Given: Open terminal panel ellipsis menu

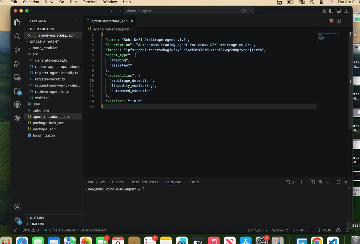Looking at the screenshot, I should (328, 182).
